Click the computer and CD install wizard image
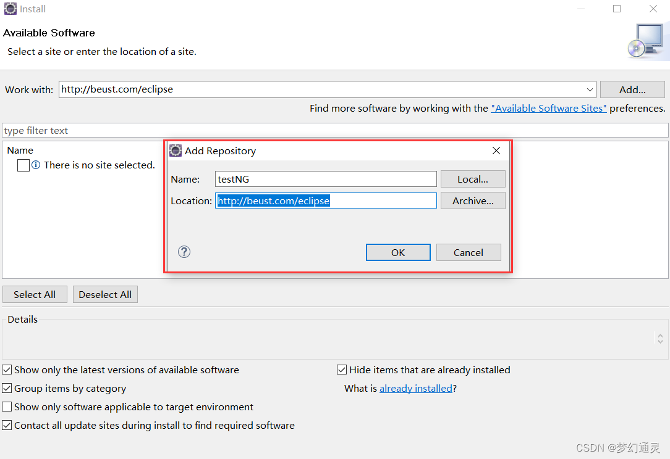 pos(647,41)
